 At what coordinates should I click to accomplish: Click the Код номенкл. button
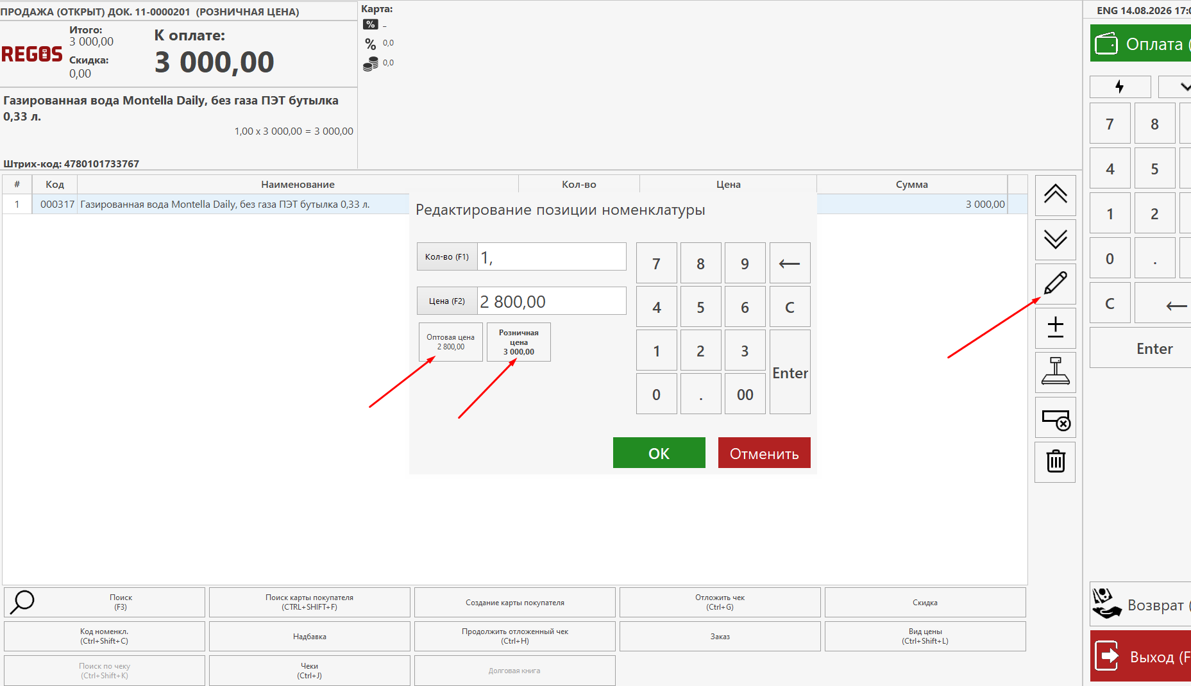[x=104, y=636]
